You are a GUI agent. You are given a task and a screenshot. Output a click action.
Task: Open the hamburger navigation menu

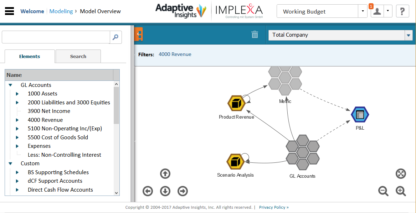(x=10, y=11)
